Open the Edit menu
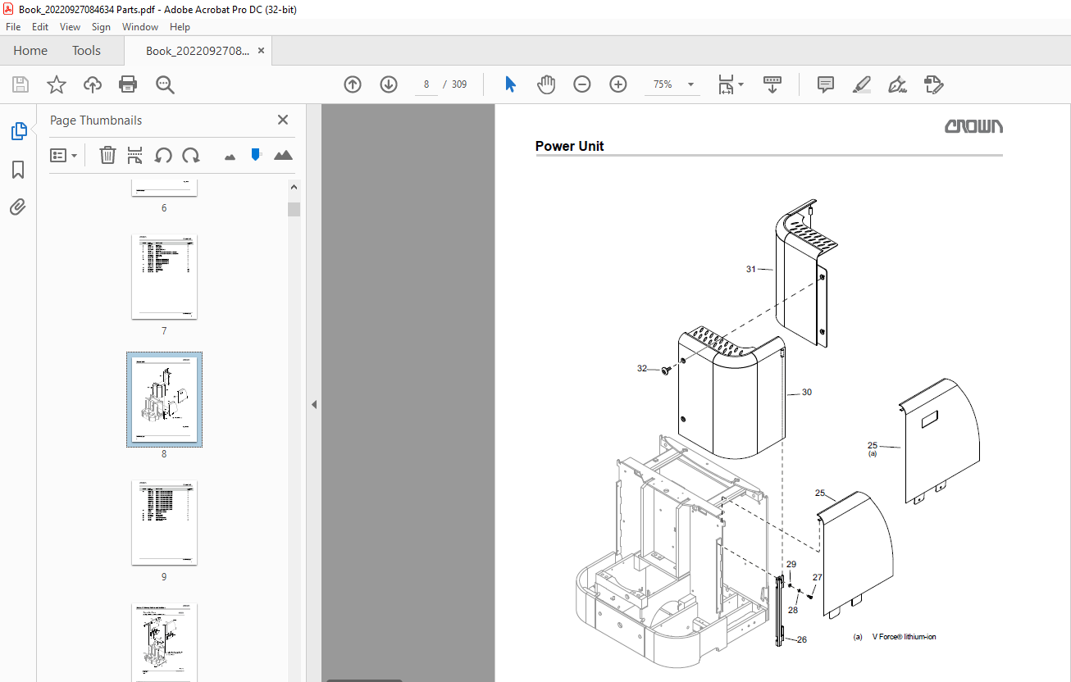 click(39, 27)
